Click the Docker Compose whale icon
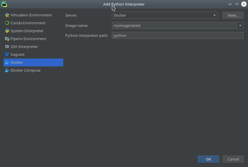The height and width of the screenshot is (167, 248). pyautogui.click(x=7, y=70)
